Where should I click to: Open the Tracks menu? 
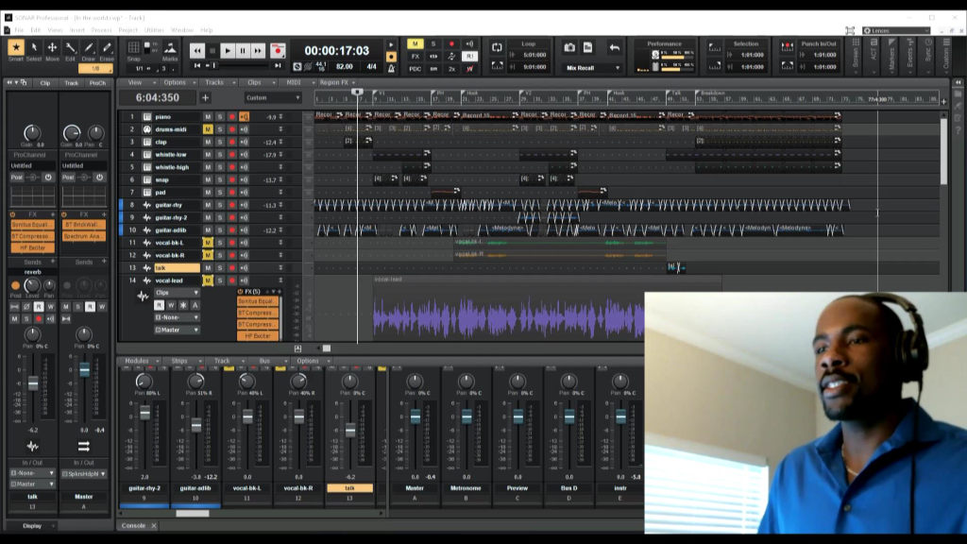coord(214,83)
